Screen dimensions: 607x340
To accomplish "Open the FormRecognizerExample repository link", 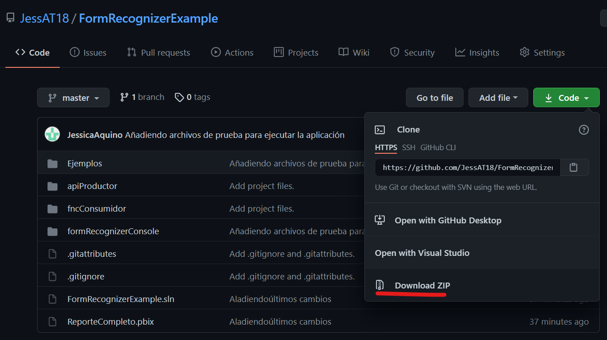I will coord(148,19).
